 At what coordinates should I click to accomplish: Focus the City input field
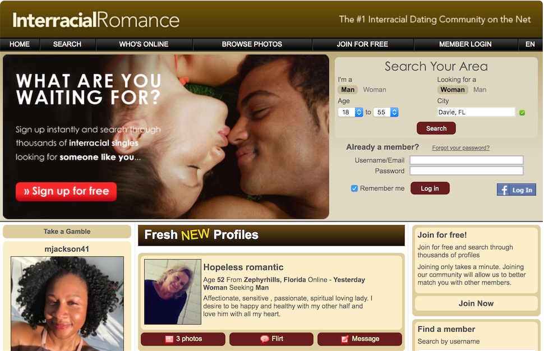pos(476,112)
